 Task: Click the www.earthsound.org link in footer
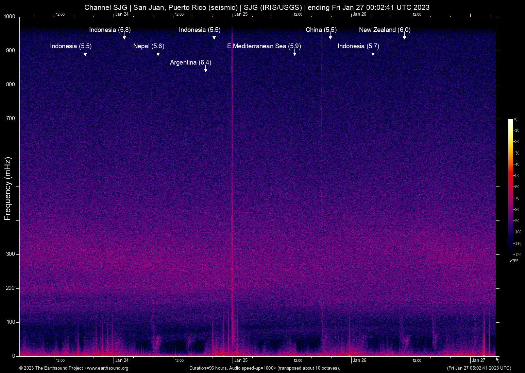tap(107, 368)
